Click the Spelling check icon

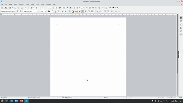[x=53, y=8]
